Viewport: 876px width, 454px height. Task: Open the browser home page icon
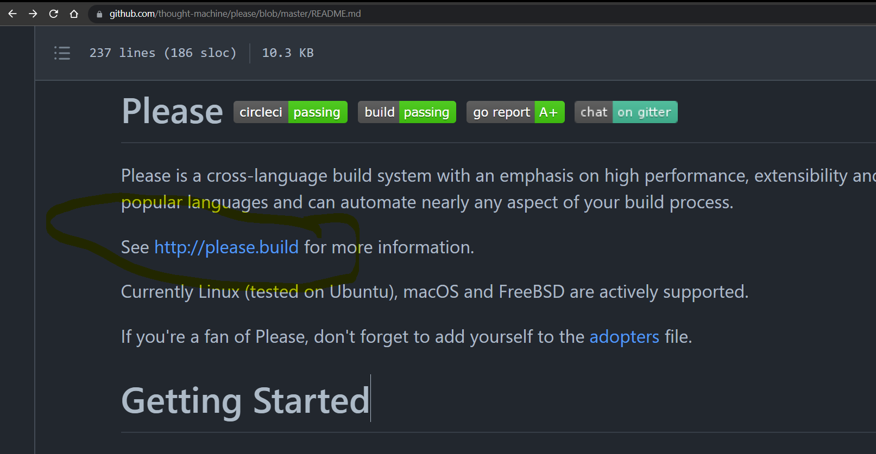tap(74, 14)
